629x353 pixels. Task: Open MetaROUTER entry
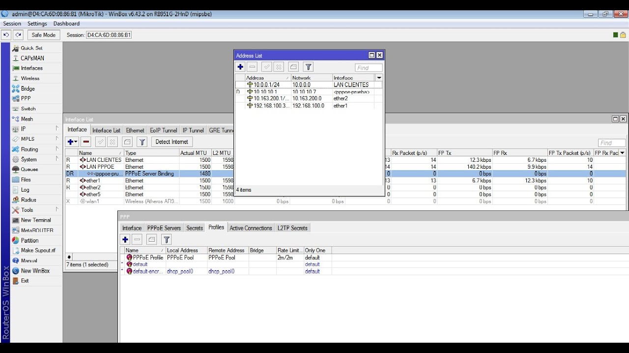coord(37,230)
